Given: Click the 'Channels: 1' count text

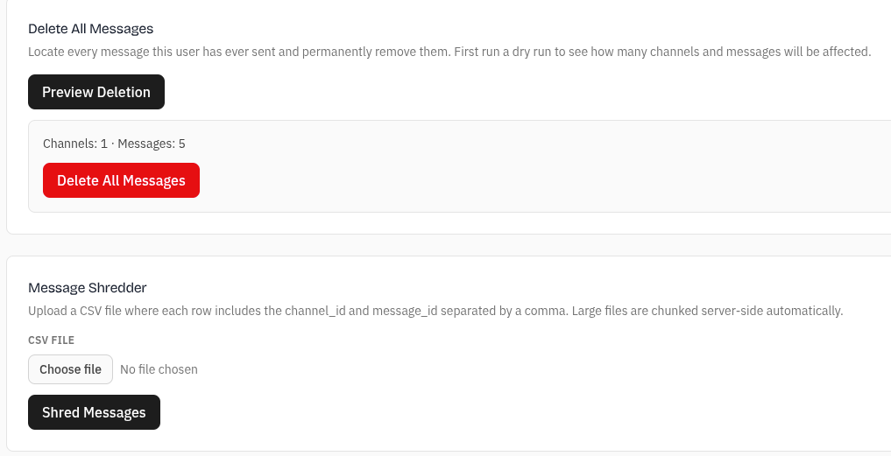Looking at the screenshot, I should [x=75, y=144].
